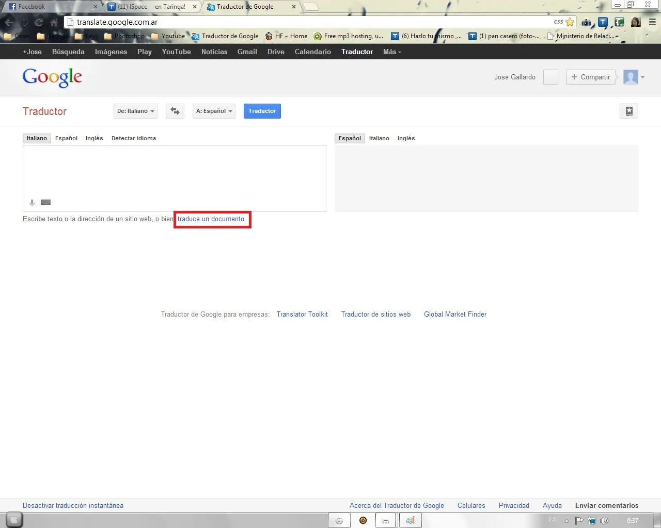The image size is (661, 528).
Task: Click the notifications box beside Jose Gallardo
Action: (x=550, y=77)
